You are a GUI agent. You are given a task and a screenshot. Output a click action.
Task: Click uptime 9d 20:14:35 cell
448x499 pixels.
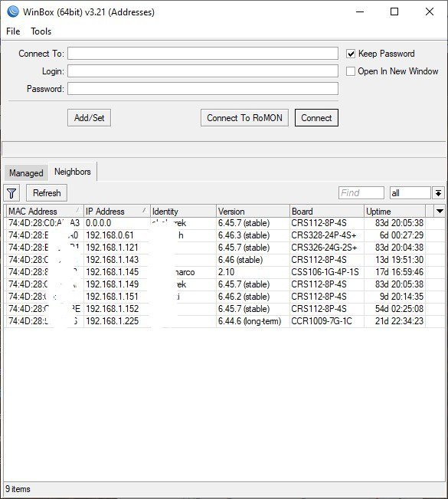tap(401, 297)
